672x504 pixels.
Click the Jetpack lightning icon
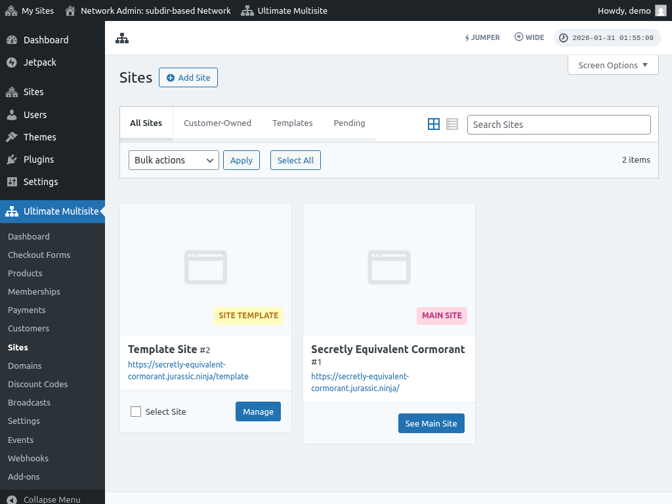[12, 62]
